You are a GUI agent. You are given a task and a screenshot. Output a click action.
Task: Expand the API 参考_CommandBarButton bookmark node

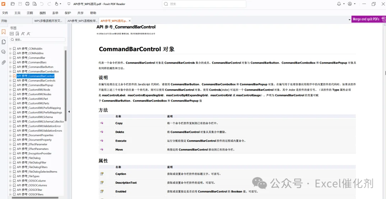10,67
